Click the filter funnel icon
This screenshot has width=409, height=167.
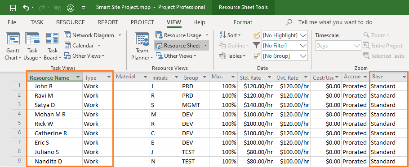click(257, 46)
